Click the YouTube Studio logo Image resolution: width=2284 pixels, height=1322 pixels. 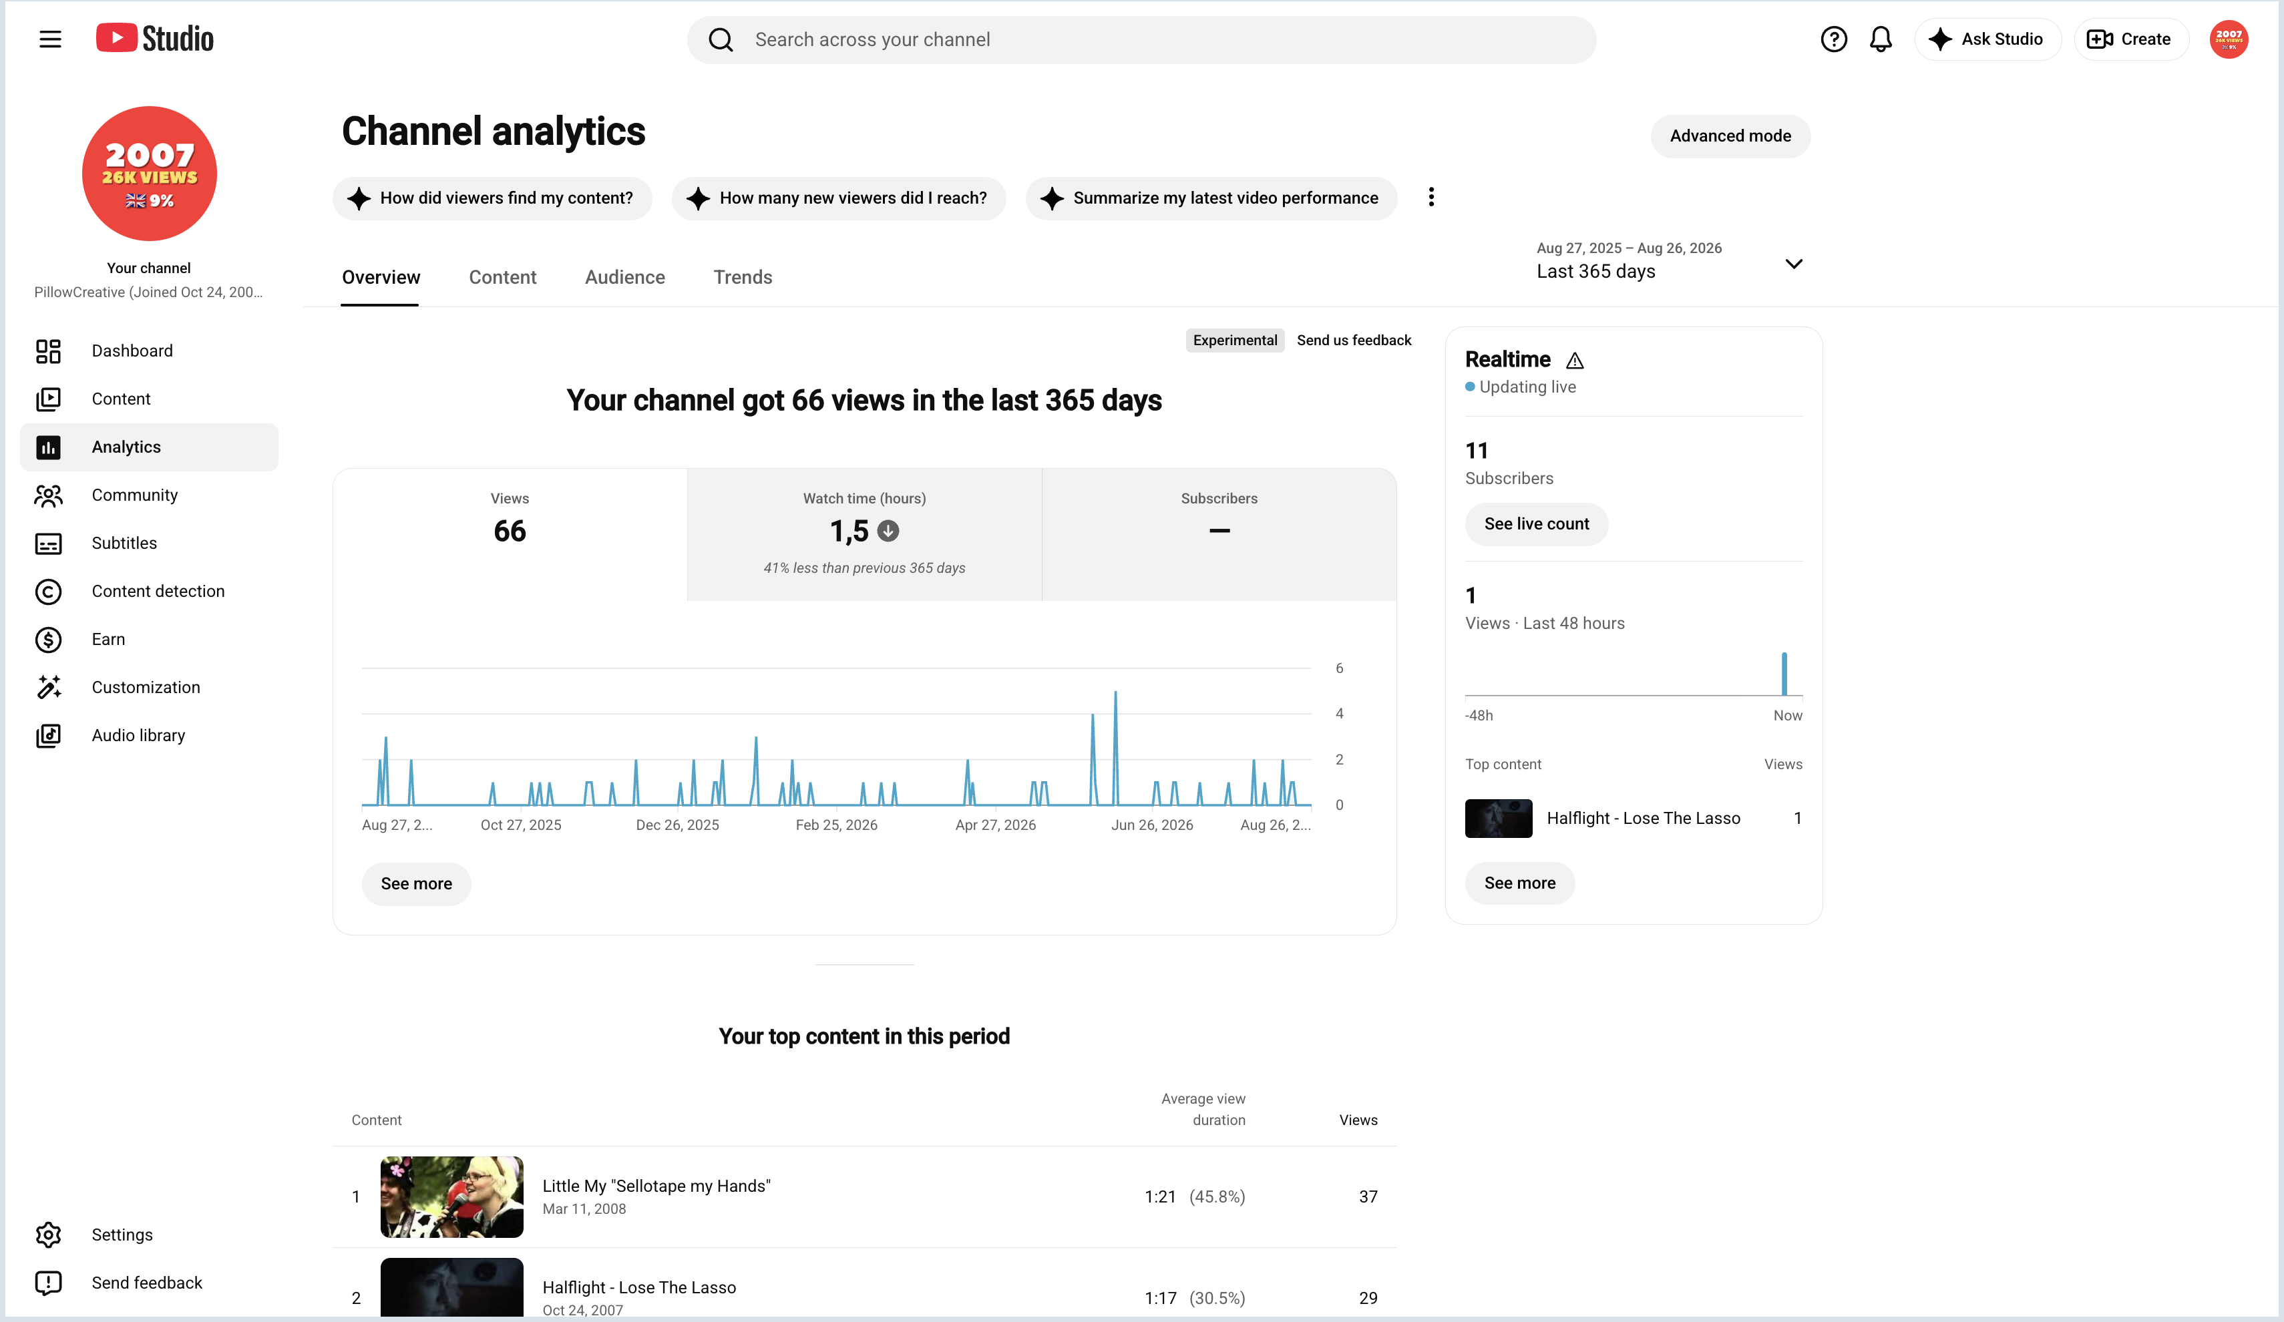tap(155, 38)
